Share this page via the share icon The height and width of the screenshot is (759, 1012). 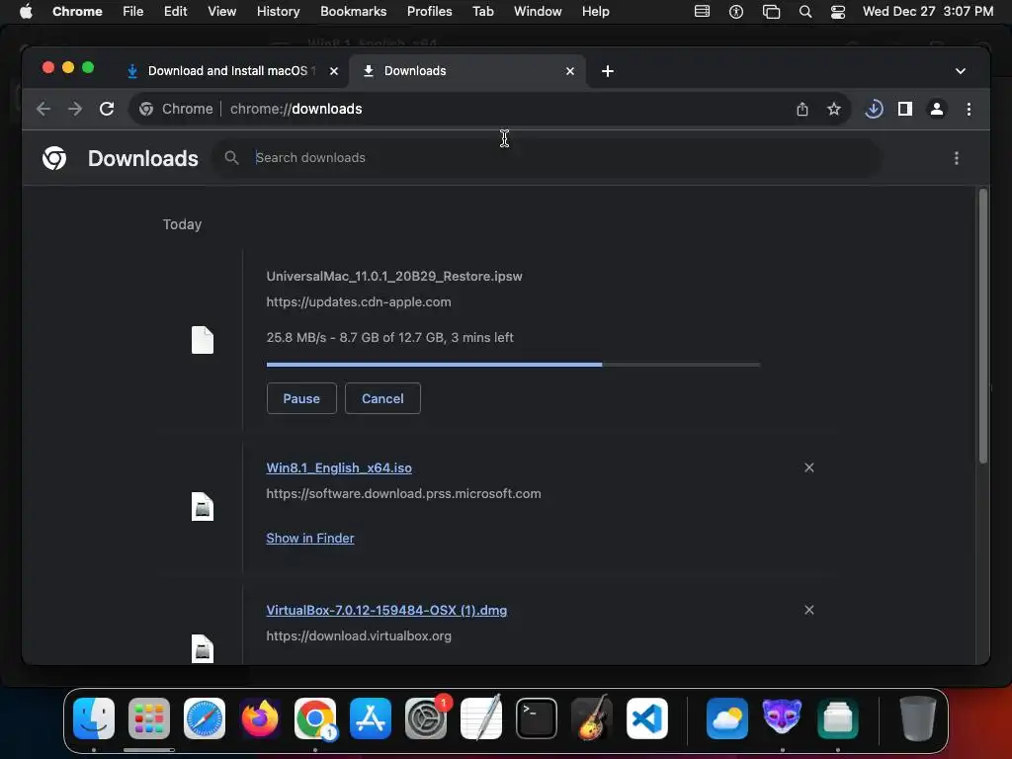802,109
